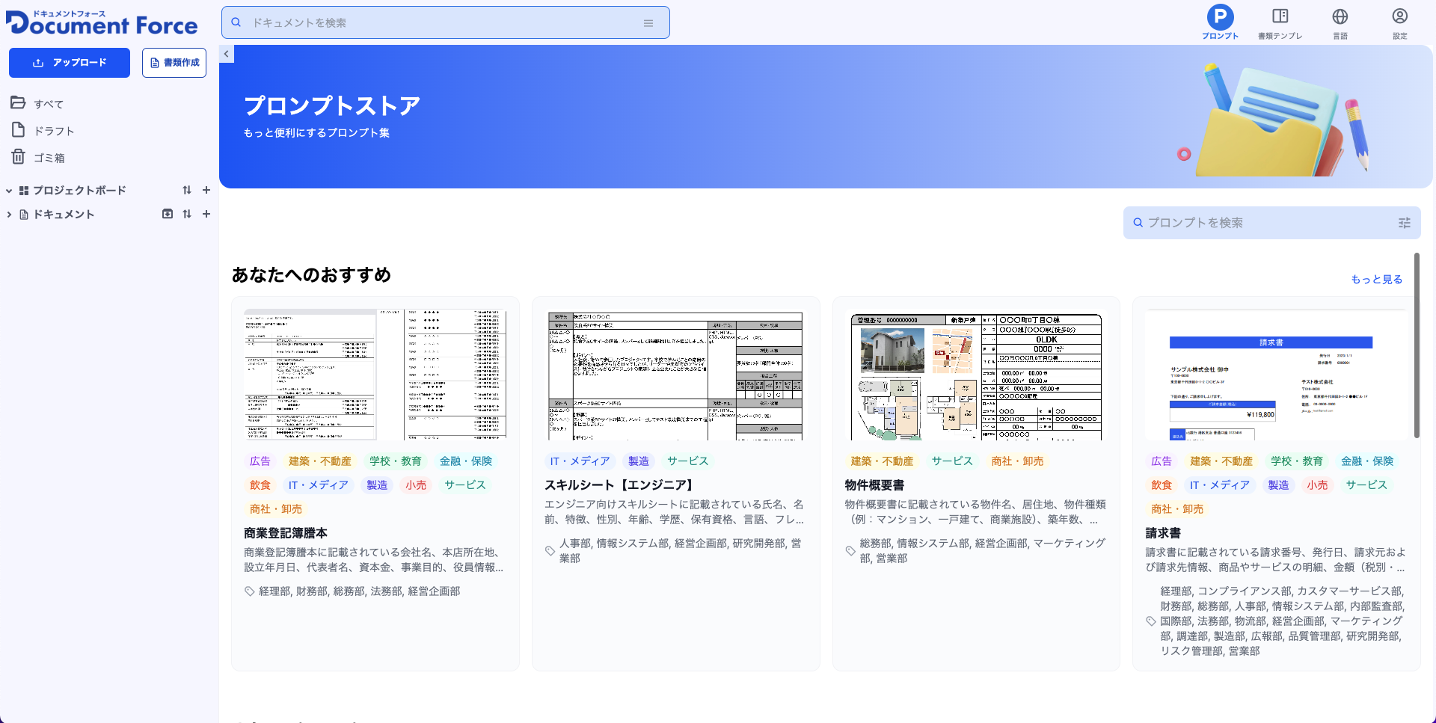The width and height of the screenshot is (1436, 723).
Task: Click the 商業登記簿謄本 title
Action: pos(286,533)
